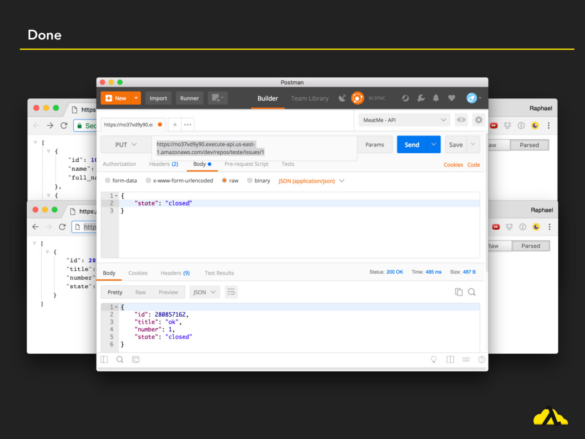This screenshot has width=585, height=439.
Task: Select the raw body option
Action: pos(224,181)
